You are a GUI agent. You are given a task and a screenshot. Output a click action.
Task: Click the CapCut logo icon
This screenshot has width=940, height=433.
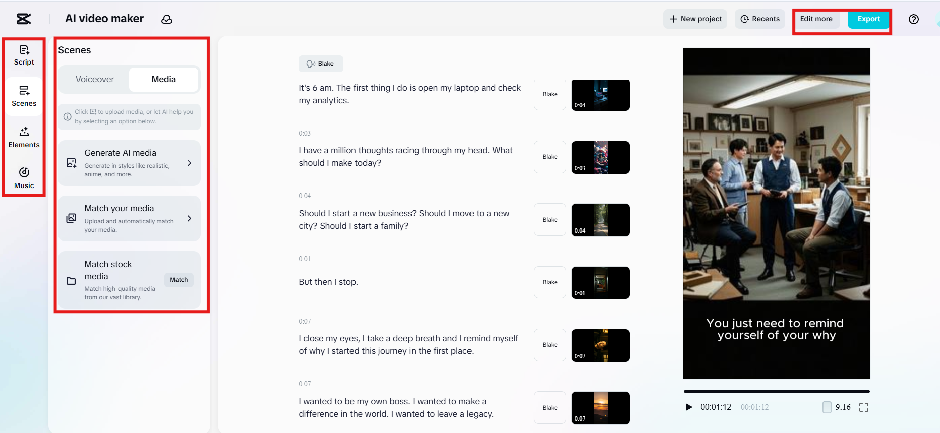[24, 19]
